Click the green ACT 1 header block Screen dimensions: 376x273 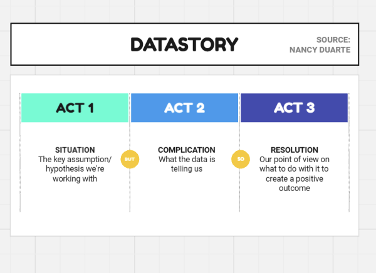pyautogui.click(x=75, y=108)
